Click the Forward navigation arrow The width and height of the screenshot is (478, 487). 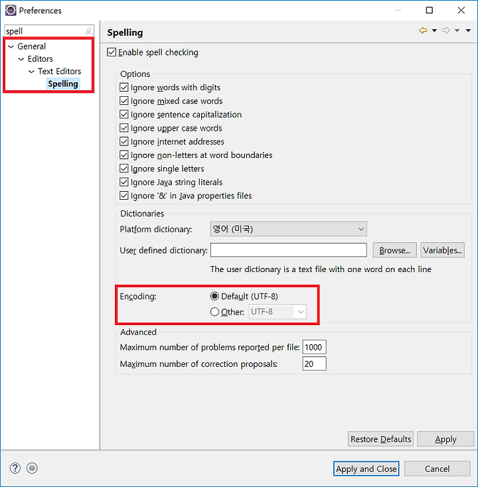(446, 31)
